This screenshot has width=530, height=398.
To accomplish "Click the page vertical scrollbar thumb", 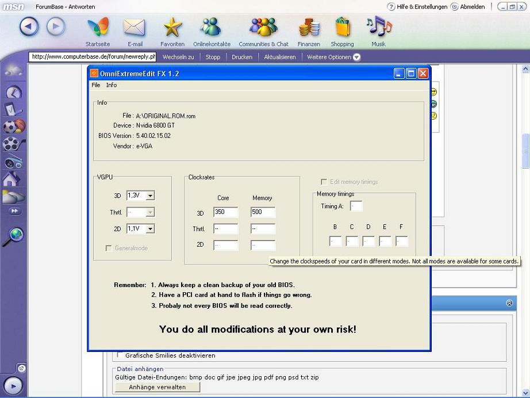I will click(x=525, y=151).
